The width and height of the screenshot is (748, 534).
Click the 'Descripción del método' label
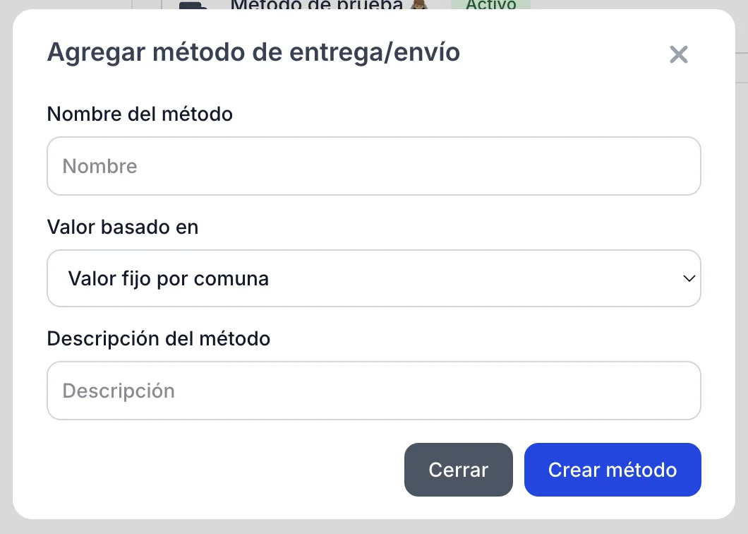(159, 338)
